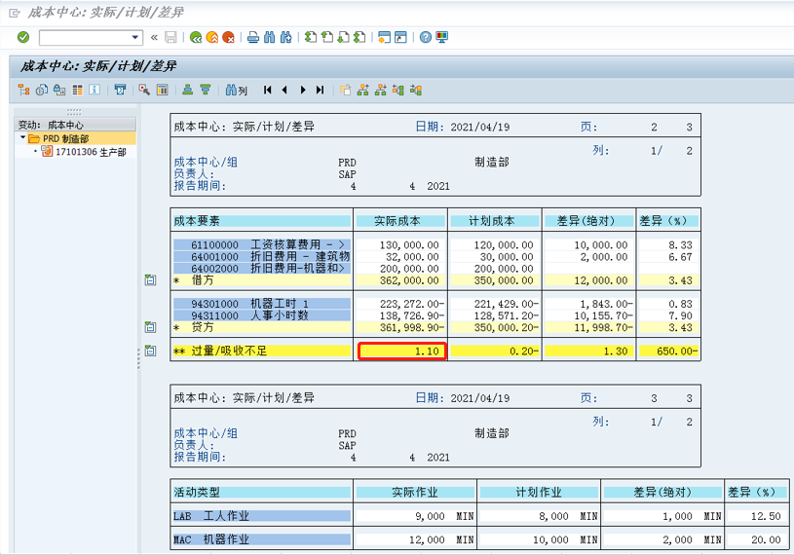Click the hierarchy expand-down icon

pyautogui.click(x=381, y=90)
